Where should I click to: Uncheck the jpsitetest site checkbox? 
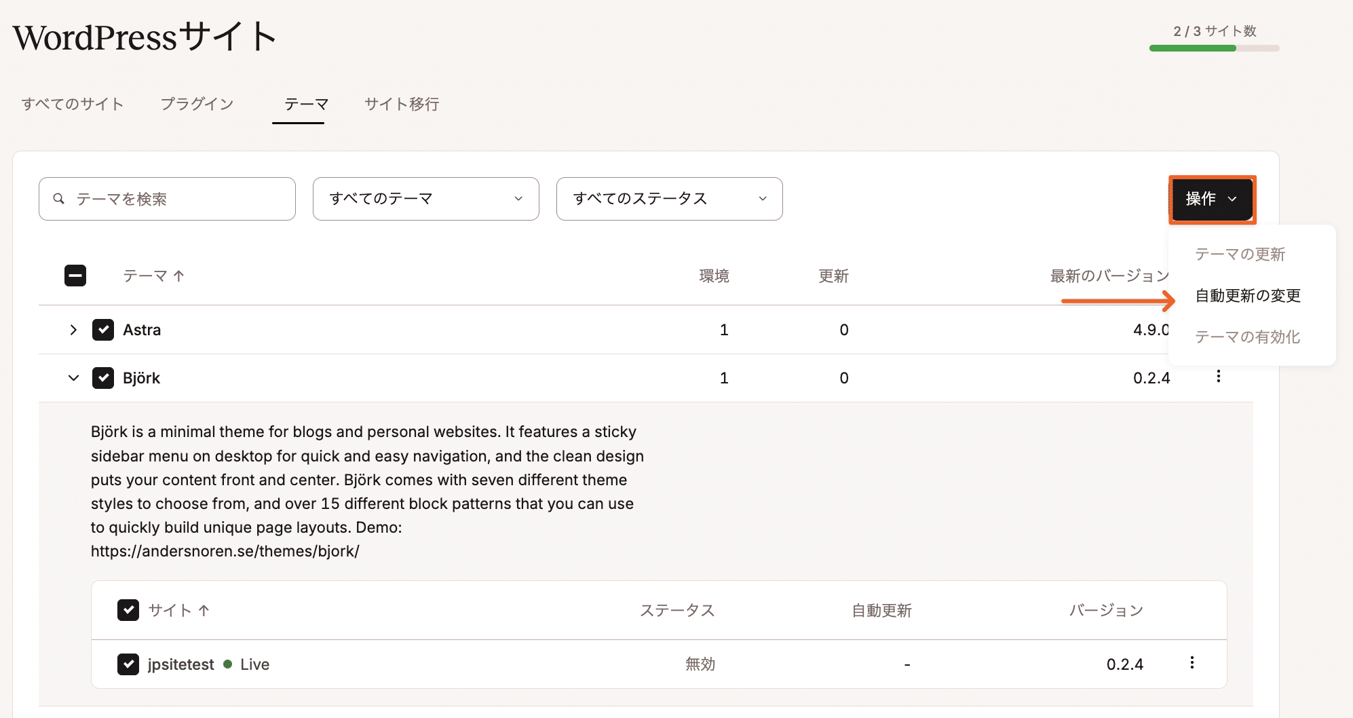128,664
